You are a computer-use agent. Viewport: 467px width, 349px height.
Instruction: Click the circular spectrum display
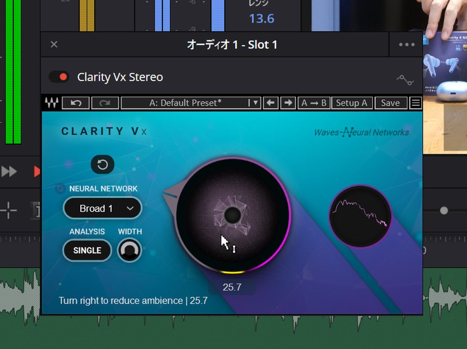361,216
